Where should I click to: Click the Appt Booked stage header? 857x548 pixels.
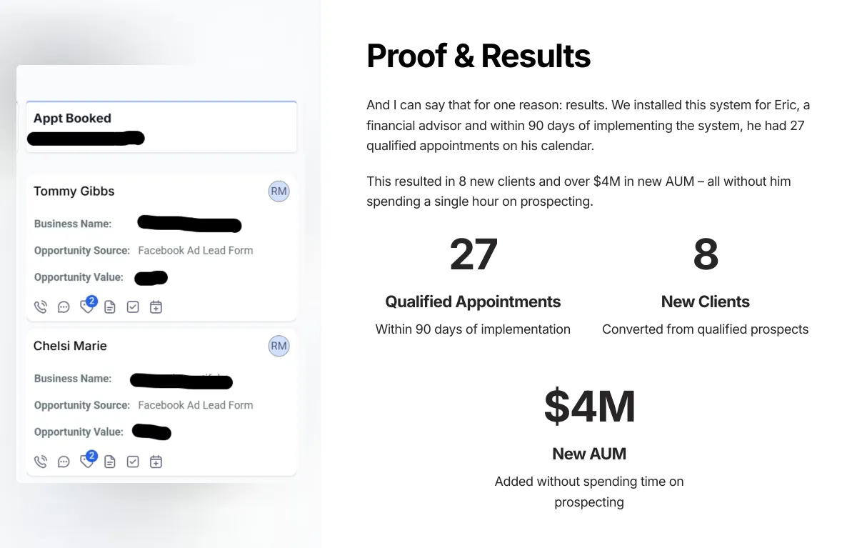[71, 118]
